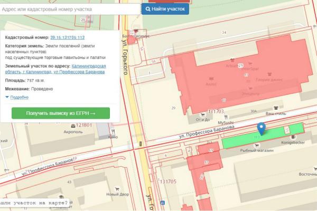The image size is (317, 211).
Task: Click the 'участок на карте?' tooltip at bottom-left
Action: pyautogui.click(x=34, y=203)
